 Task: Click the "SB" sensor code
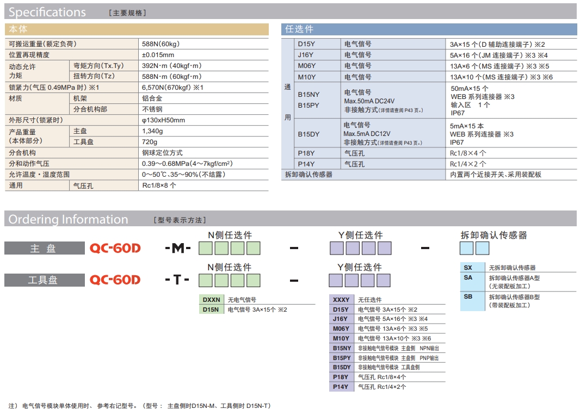coord(468,296)
